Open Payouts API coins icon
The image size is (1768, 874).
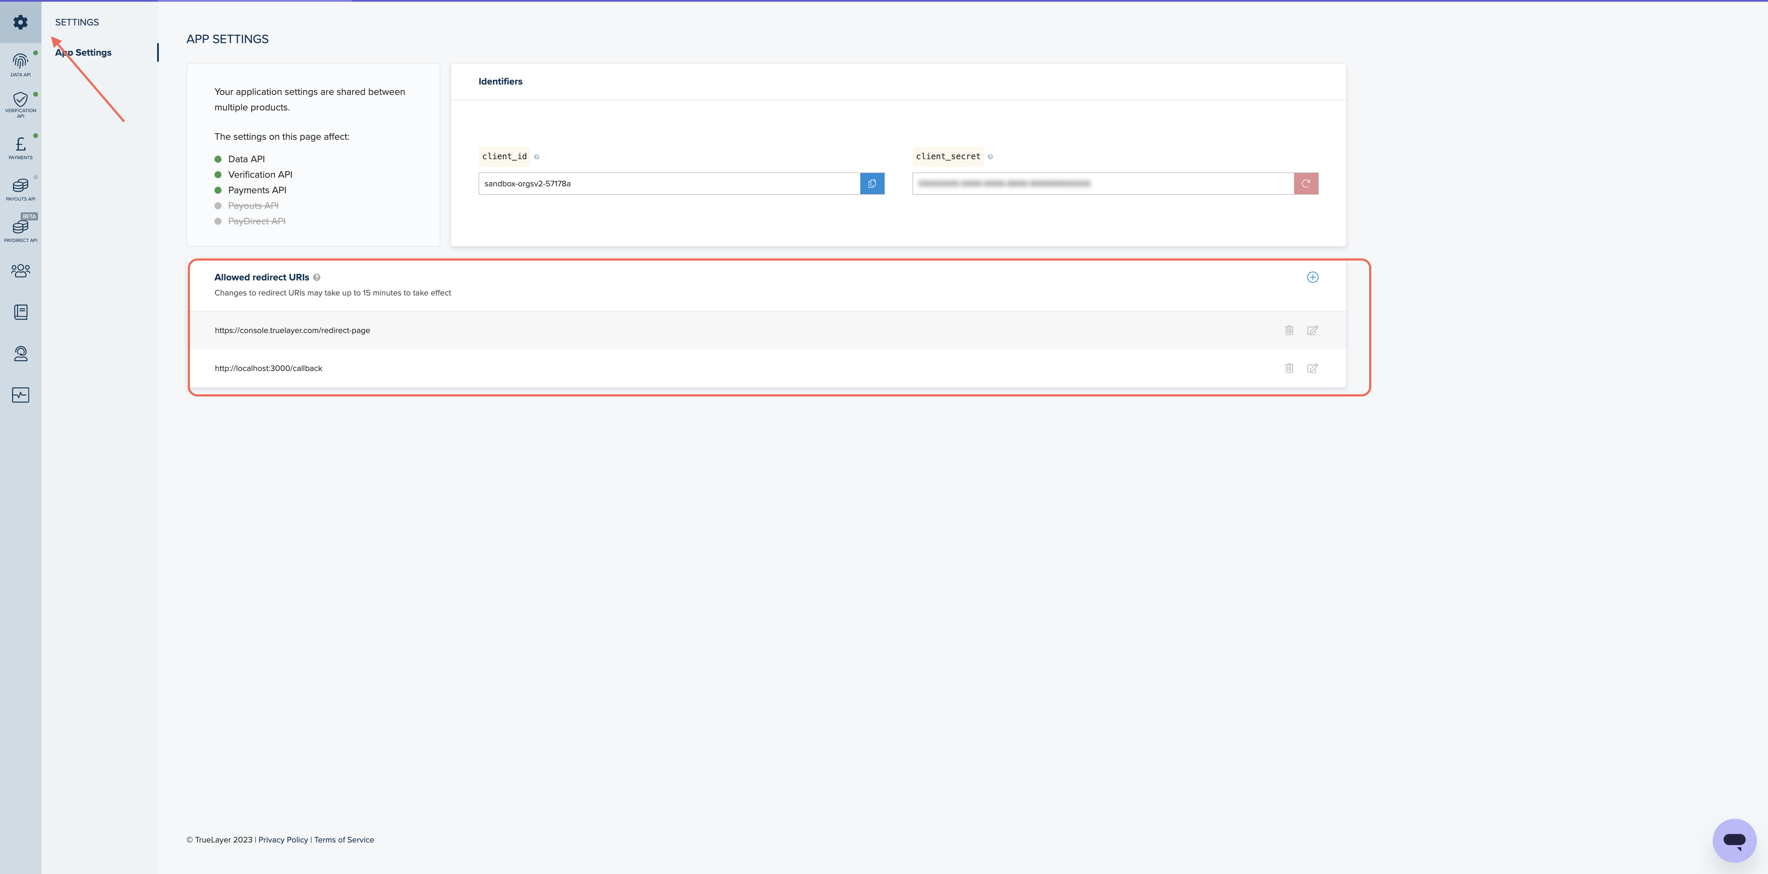pyautogui.click(x=21, y=188)
